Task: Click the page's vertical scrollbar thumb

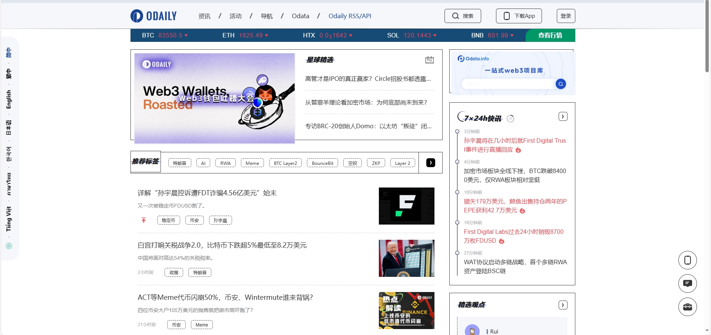Action: tap(707, 37)
